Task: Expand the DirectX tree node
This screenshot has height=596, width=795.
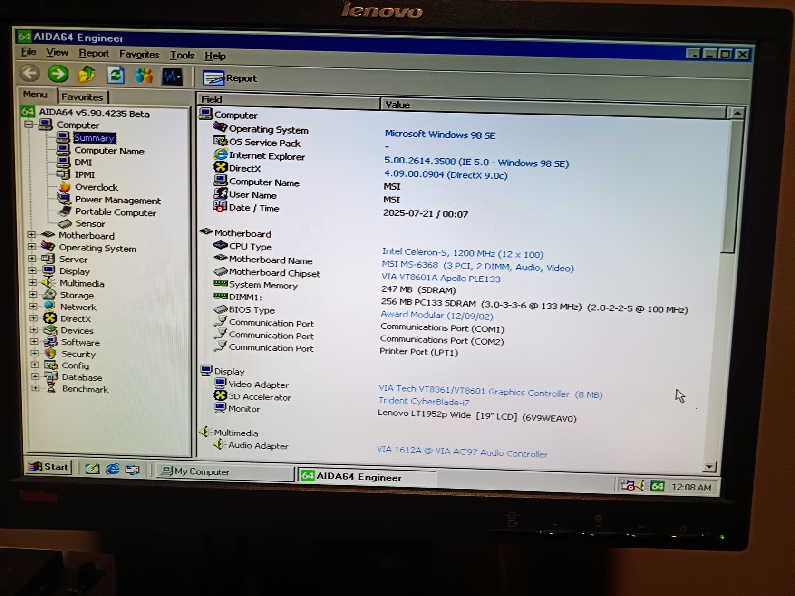Action: pyautogui.click(x=33, y=318)
